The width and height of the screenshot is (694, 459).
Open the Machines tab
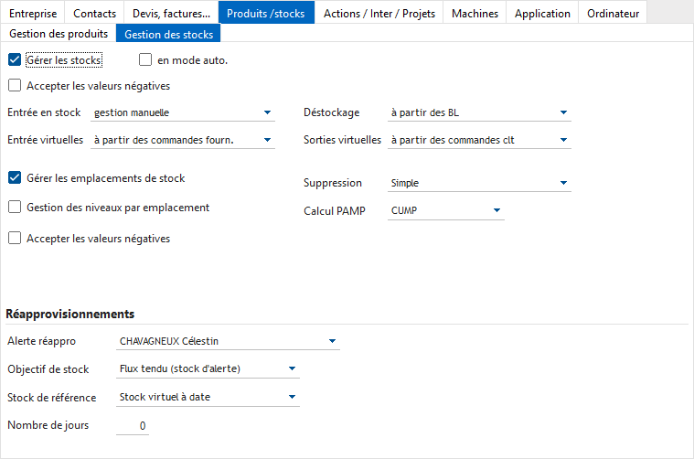click(x=475, y=13)
